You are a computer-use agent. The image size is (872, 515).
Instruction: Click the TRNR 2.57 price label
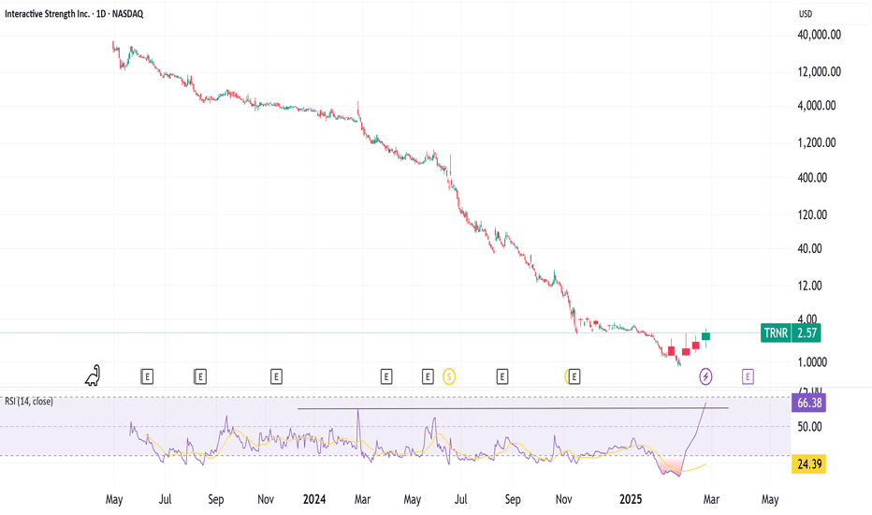(791, 333)
